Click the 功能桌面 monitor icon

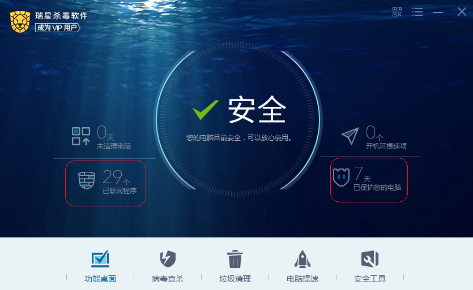pos(100,259)
